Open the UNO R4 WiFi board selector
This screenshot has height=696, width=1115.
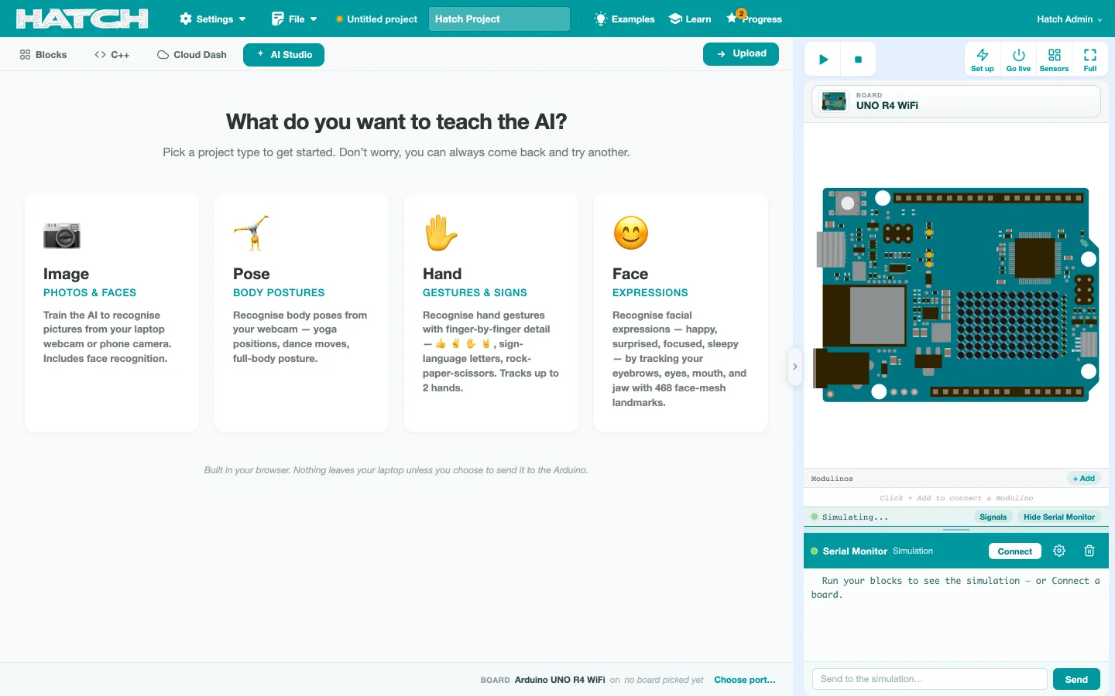tap(956, 101)
